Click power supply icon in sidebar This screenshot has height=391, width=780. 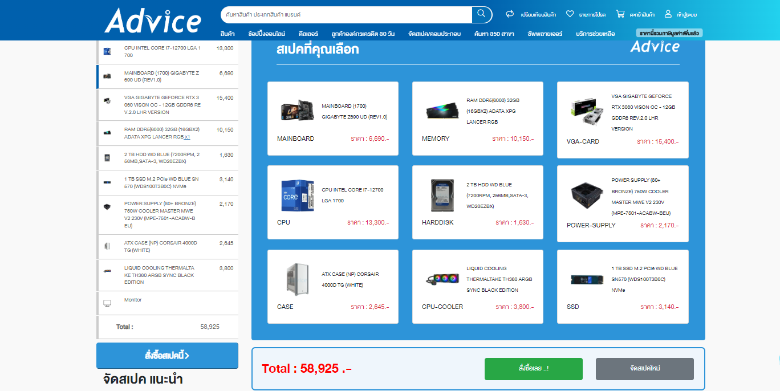point(107,207)
